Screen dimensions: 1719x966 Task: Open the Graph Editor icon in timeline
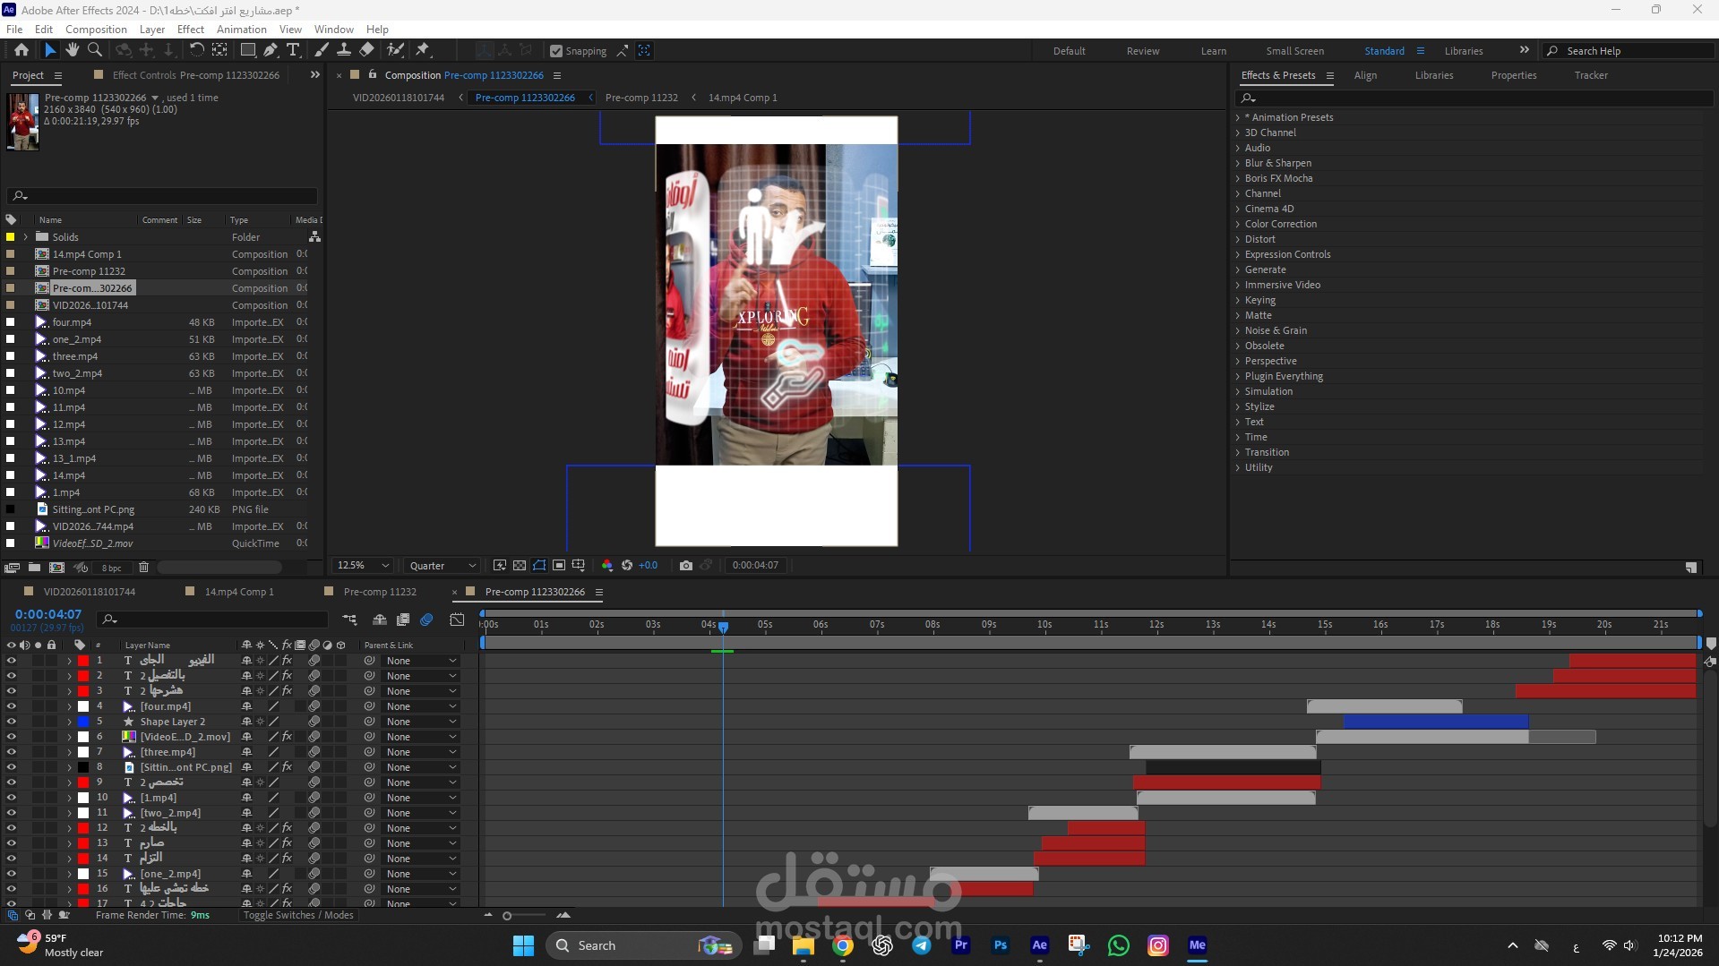(457, 620)
